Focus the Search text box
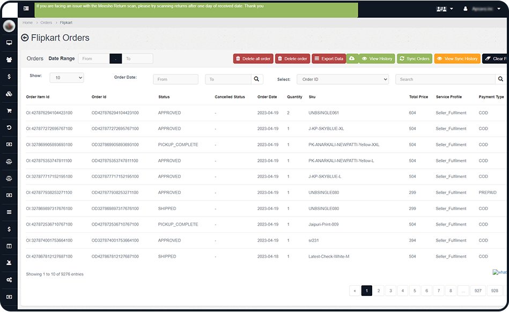 (x=445, y=79)
